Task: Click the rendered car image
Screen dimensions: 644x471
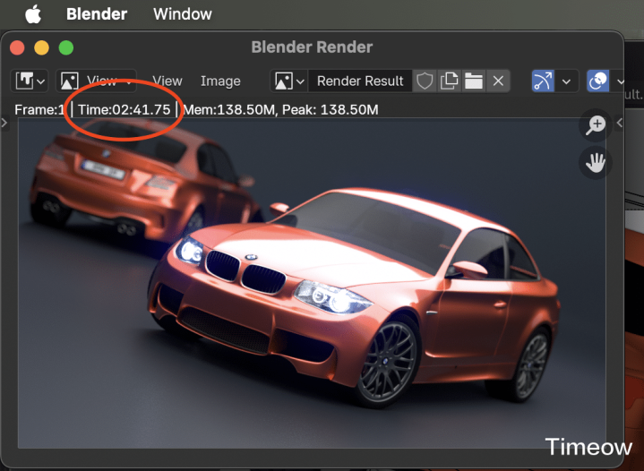Action: pyautogui.click(x=312, y=283)
